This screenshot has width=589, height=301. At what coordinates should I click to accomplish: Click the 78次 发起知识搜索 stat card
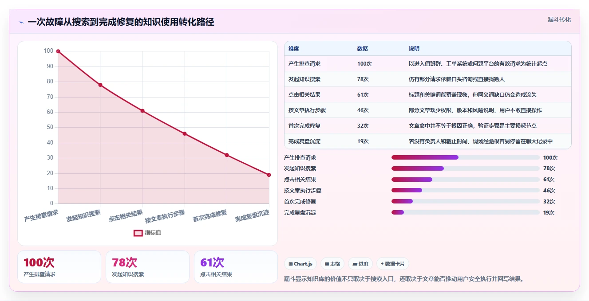pos(147,267)
